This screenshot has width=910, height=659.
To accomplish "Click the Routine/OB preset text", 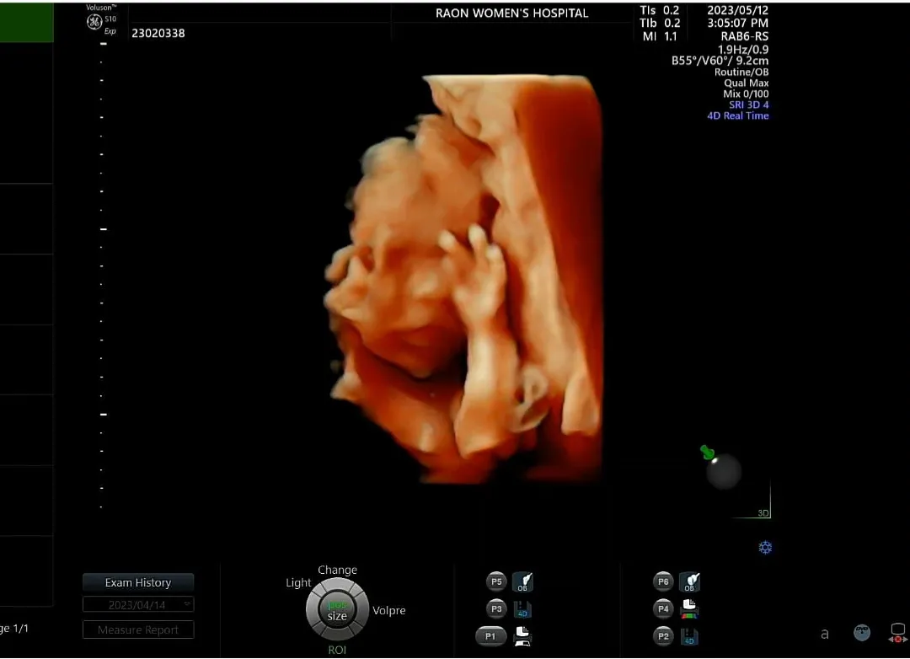I will [741, 72].
